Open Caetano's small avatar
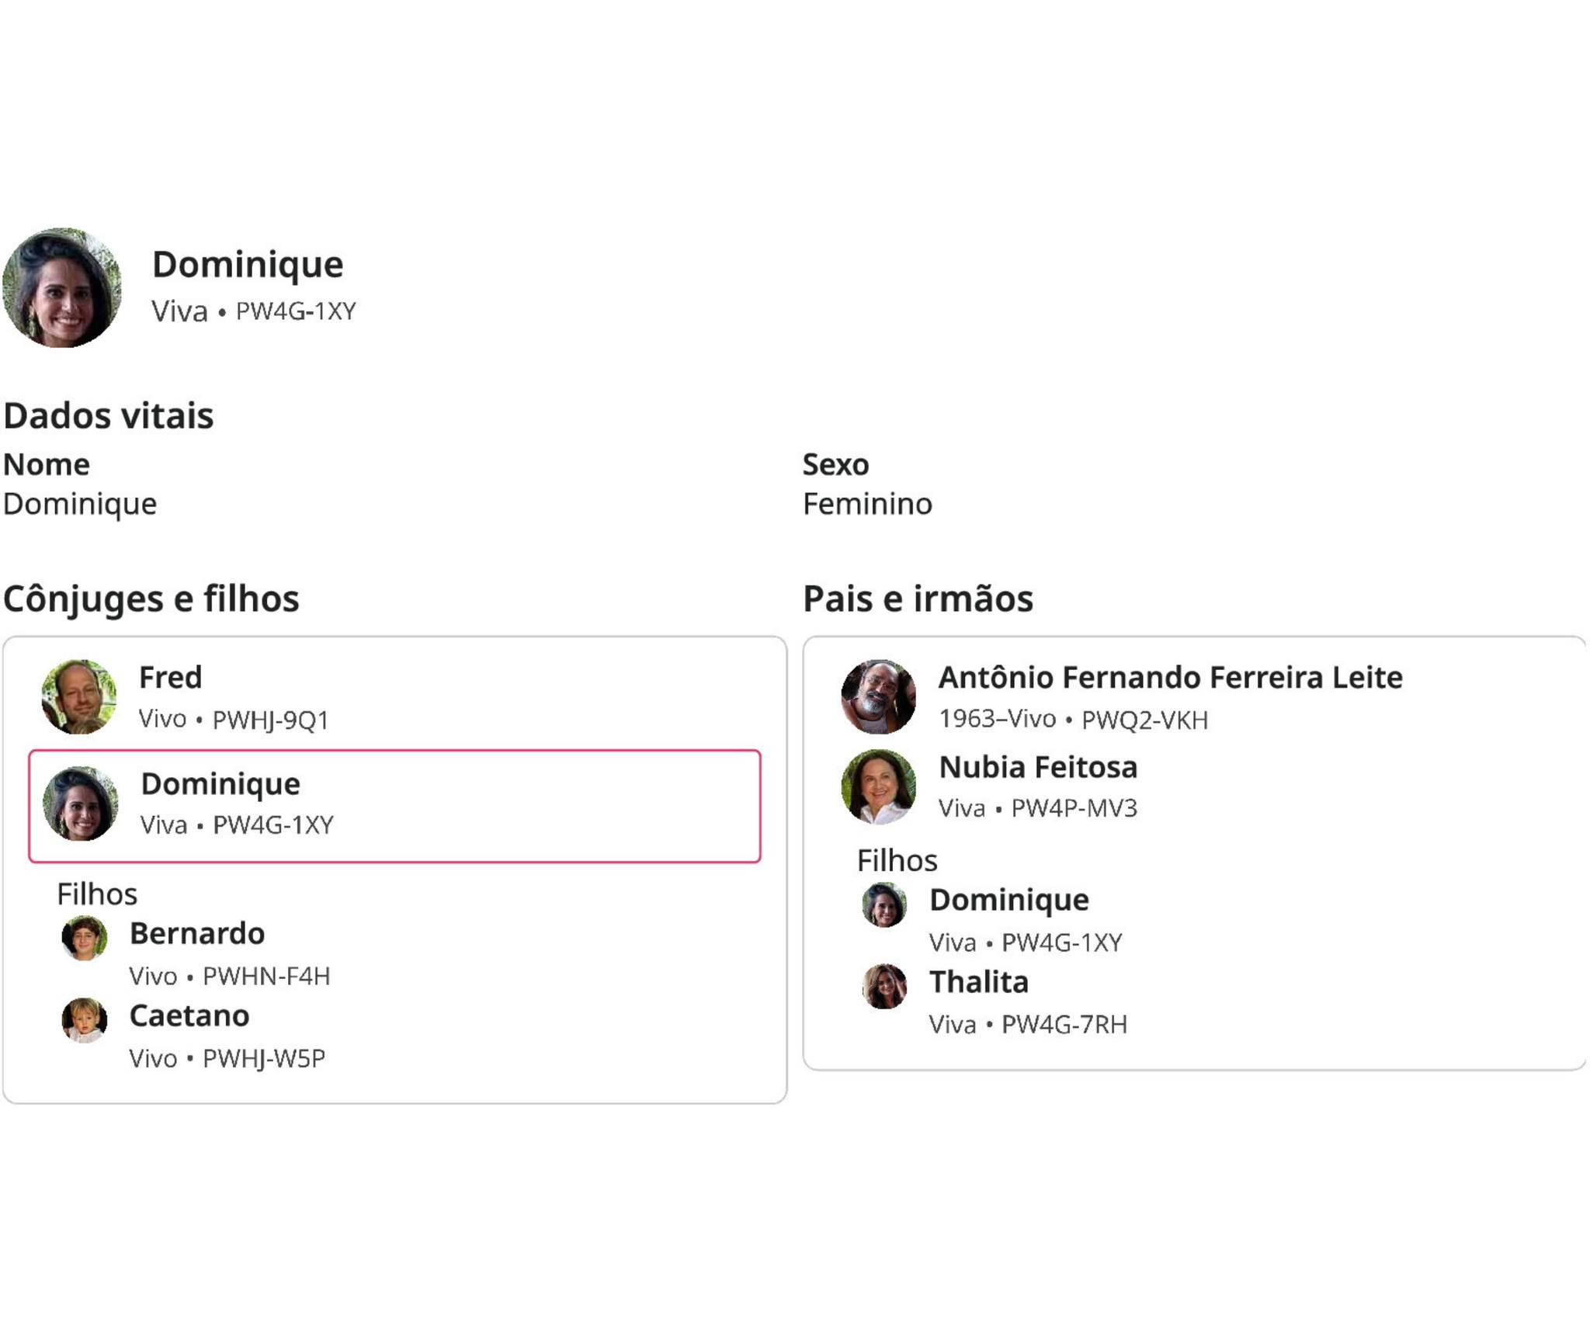 tap(84, 1020)
